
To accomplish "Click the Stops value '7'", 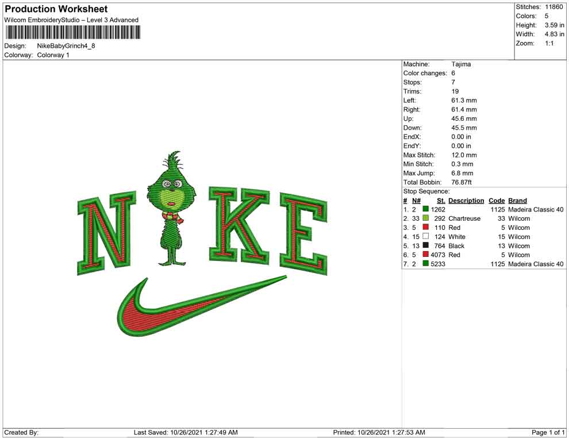I will [x=453, y=82].
